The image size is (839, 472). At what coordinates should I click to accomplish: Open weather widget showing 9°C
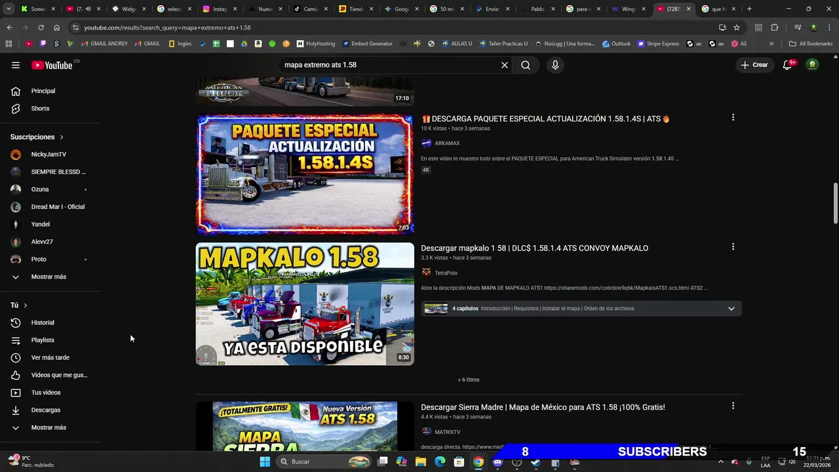click(30, 462)
